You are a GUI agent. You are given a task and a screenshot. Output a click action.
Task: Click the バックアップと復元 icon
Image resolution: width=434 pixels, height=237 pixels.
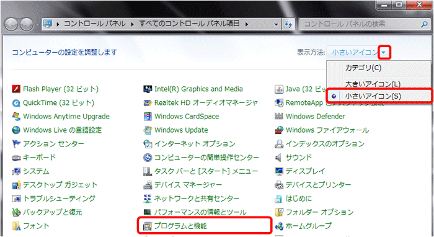pyautogui.click(x=16, y=212)
